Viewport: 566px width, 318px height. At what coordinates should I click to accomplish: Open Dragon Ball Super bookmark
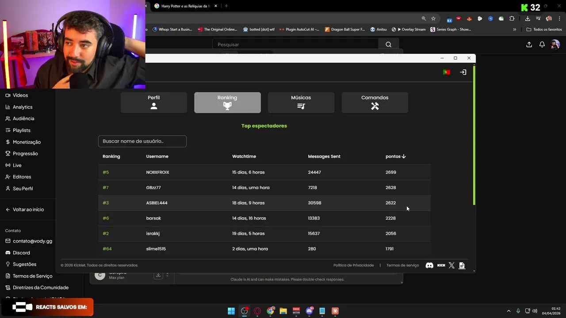345,30
